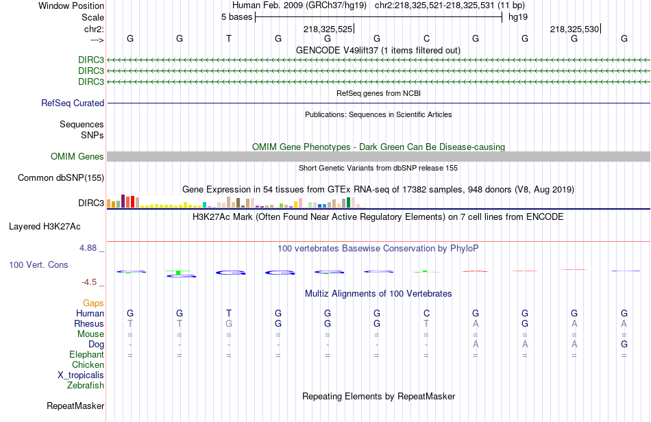The height and width of the screenshot is (422, 651).
Task: Click the G base in Dog alignment row
Action: [624, 345]
